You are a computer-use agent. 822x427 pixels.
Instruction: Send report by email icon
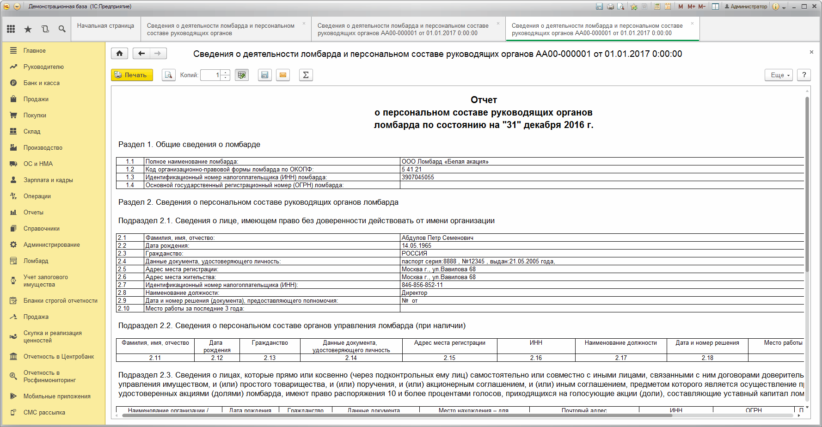click(x=283, y=75)
